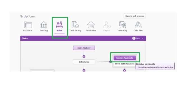
Task: Open the Card File icon
Action: click(x=138, y=25)
